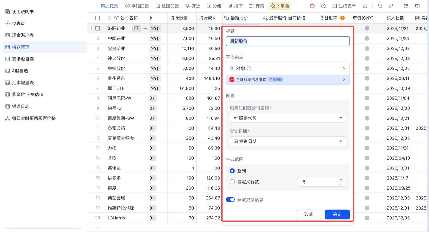Add new row at table bottom
The height and width of the screenshot is (232, 429).
pyautogui.click(x=97, y=228)
